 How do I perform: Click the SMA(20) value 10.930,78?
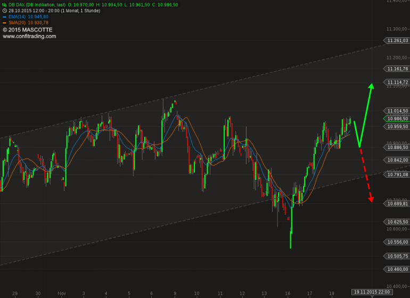(38, 23)
